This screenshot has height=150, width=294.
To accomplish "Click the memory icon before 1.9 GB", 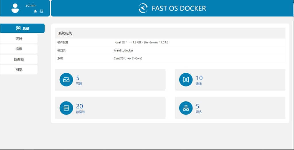I will 130,42.
